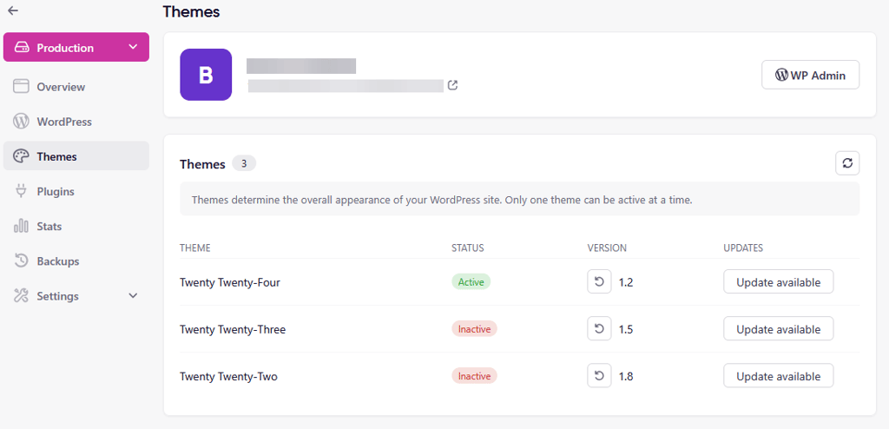Click the Backups history icon

coord(21,261)
